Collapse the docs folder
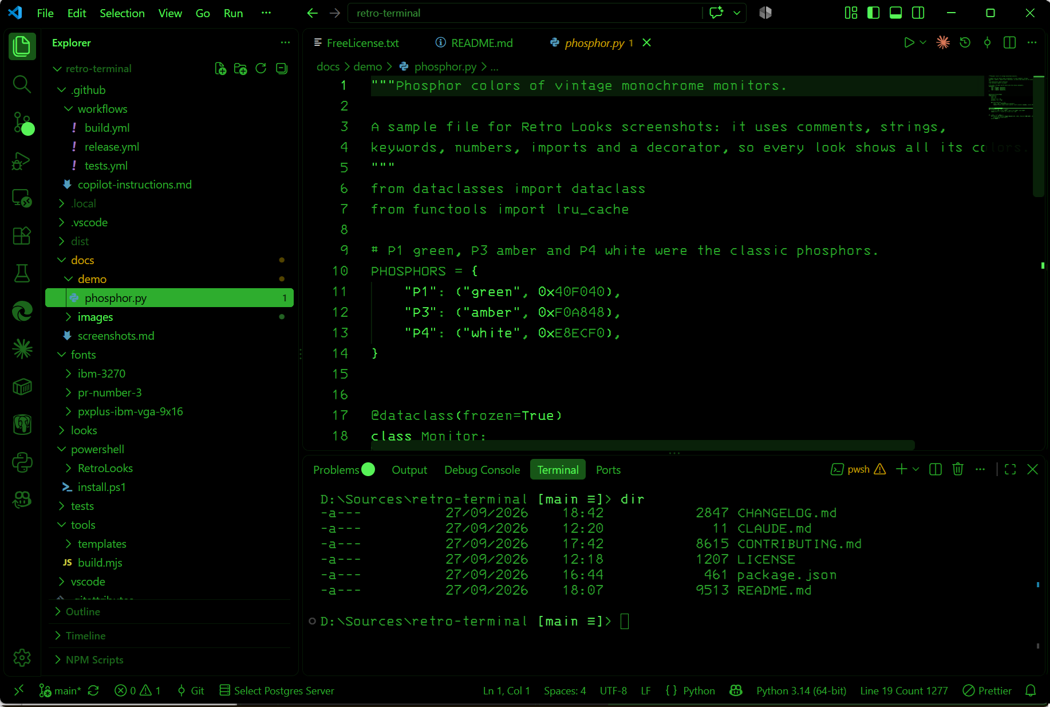This screenshot has height=707, width=1050. tap(169, 260)
